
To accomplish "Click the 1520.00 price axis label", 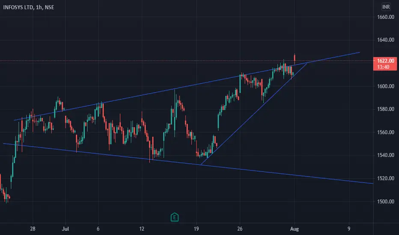I will pyautogui.click(x=385, y=178).
